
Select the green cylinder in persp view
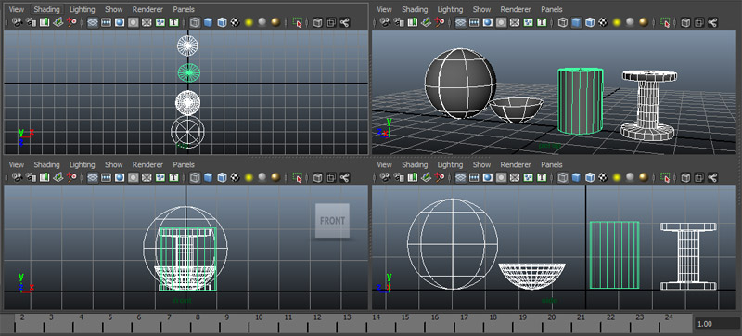tap(581, 100)
